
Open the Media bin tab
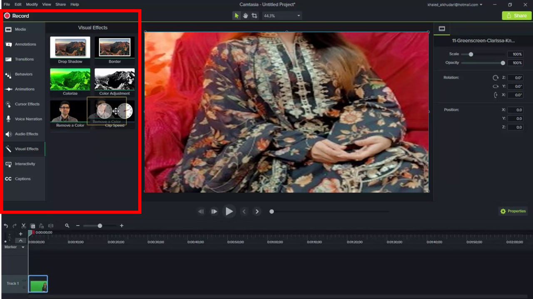tap(24, 30)
